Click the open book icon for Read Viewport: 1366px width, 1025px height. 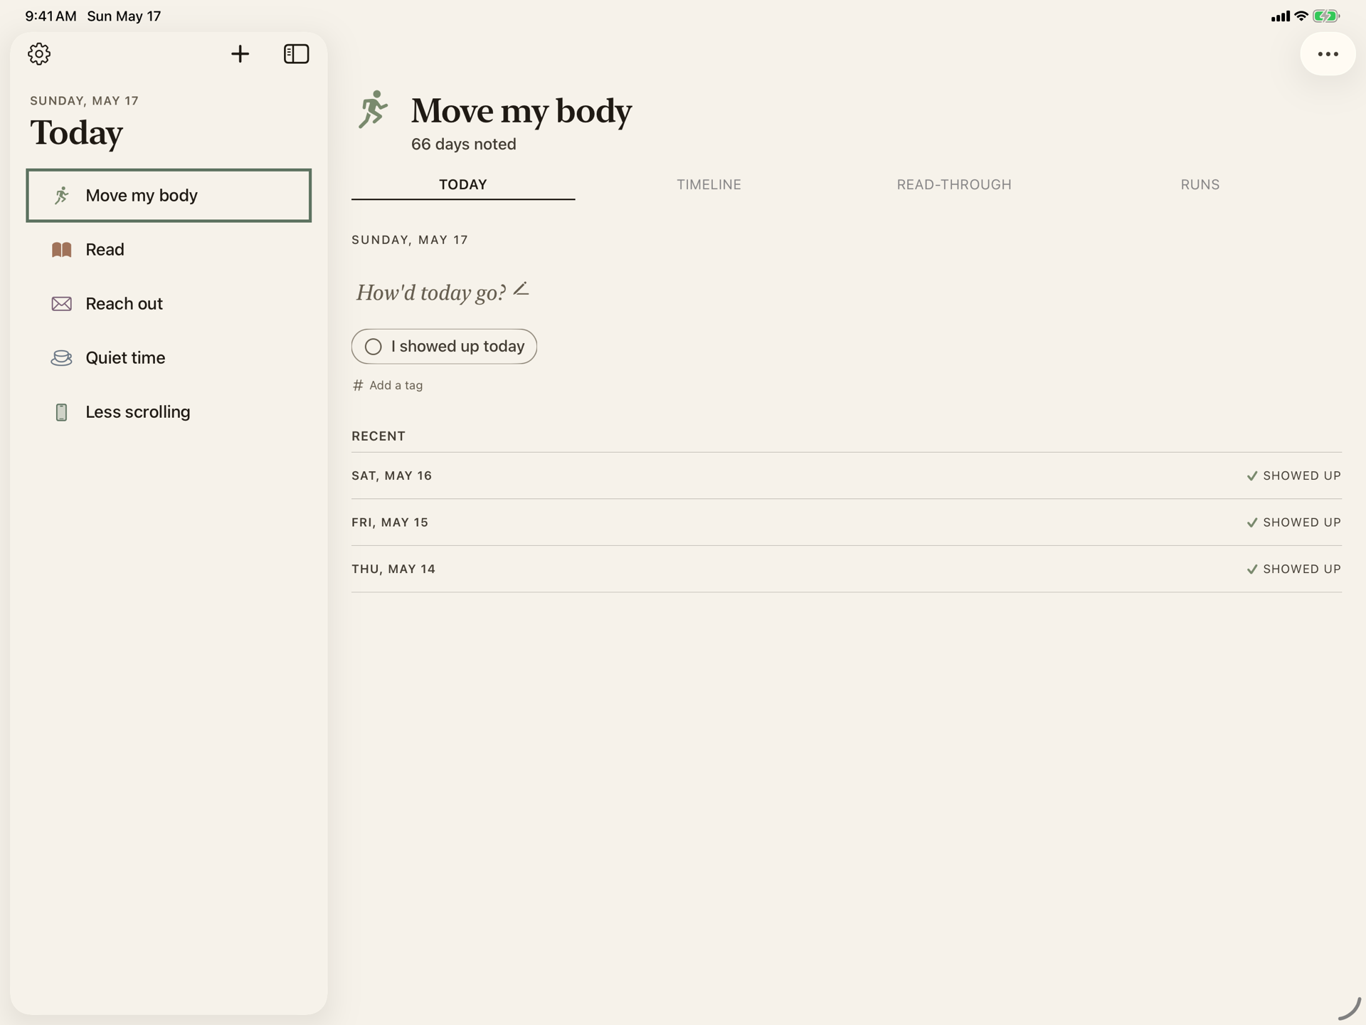tap(62, 250)
